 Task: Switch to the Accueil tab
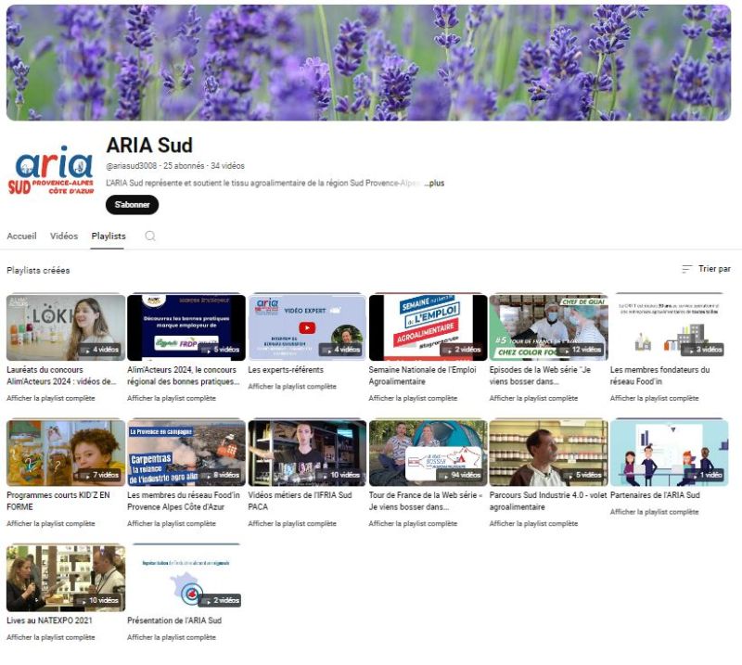[21, 236]
